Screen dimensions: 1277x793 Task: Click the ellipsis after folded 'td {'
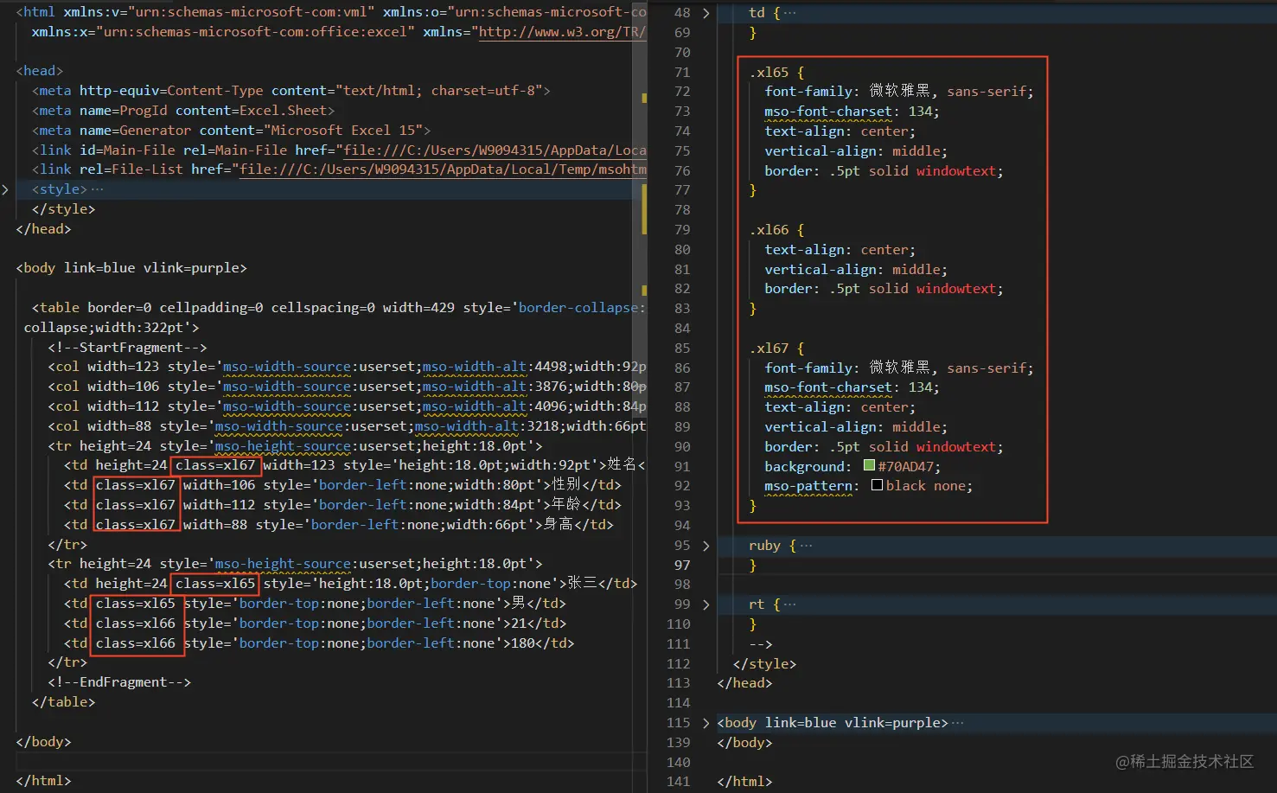click(x=789, y=13)
